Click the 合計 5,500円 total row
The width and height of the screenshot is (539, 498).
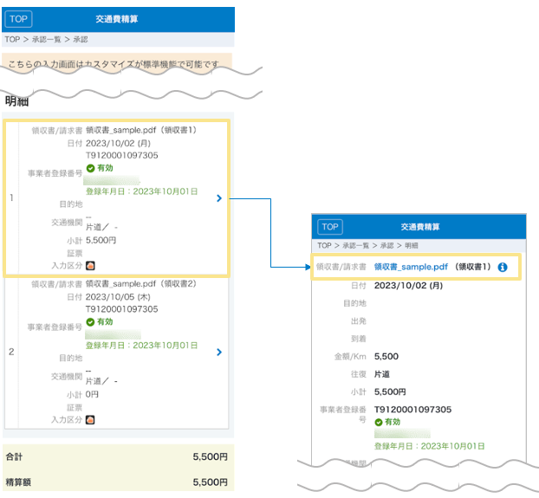(x=117, y=456)
